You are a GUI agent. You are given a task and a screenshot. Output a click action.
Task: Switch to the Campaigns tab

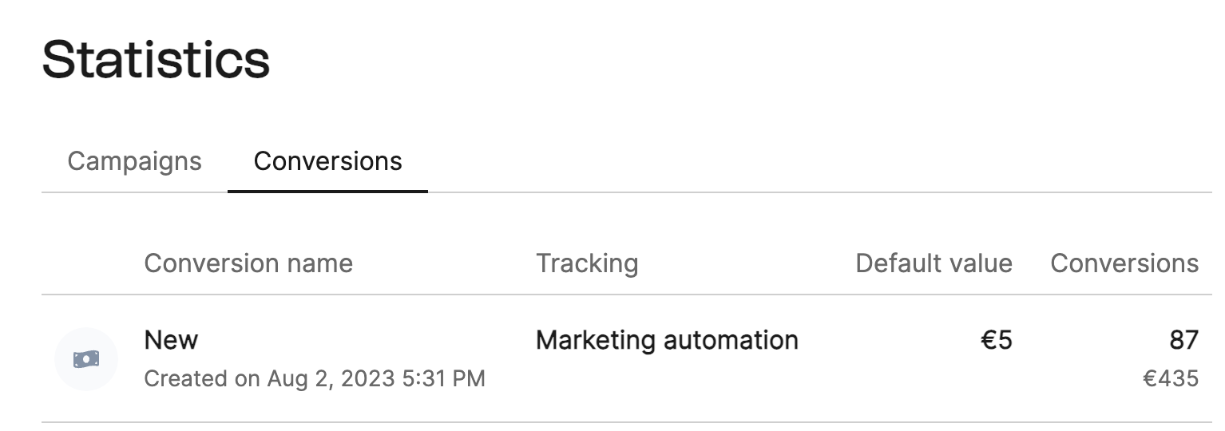coord(134,161)
